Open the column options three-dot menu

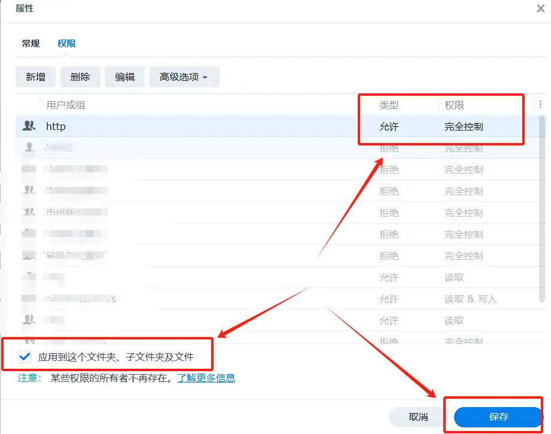540,104
